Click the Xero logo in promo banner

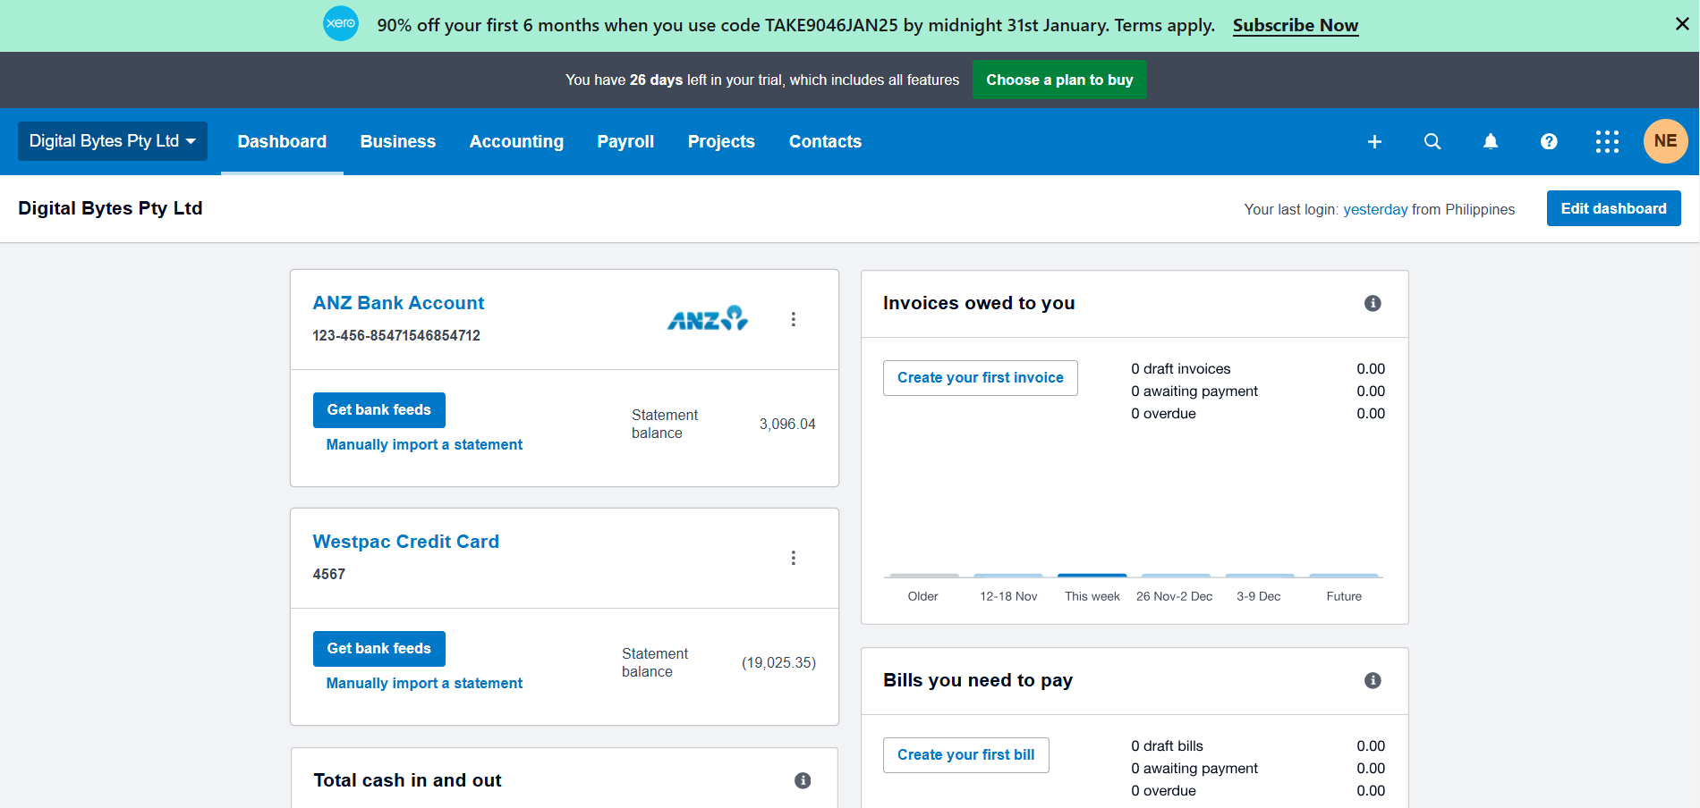tap(341, 23)
